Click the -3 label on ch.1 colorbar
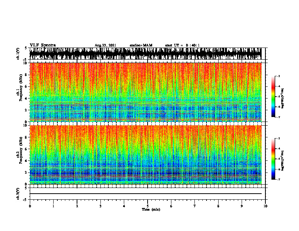The width and height of the screenshot is (299, 231). [x=279, y=76]
